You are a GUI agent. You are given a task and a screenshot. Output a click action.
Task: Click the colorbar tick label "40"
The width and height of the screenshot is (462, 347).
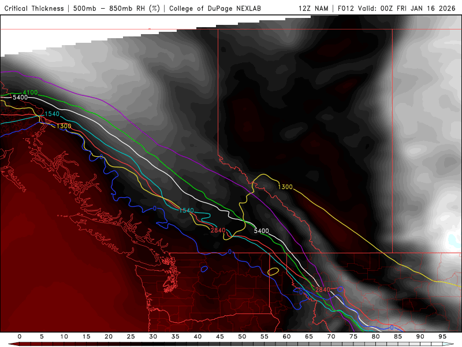[x=198, y=337]
